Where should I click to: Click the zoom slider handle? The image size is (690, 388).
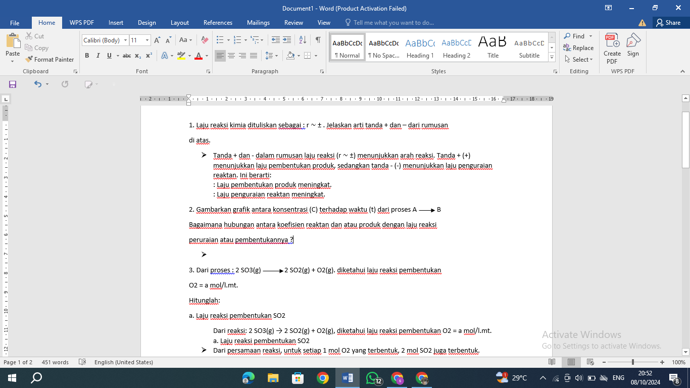633,362
